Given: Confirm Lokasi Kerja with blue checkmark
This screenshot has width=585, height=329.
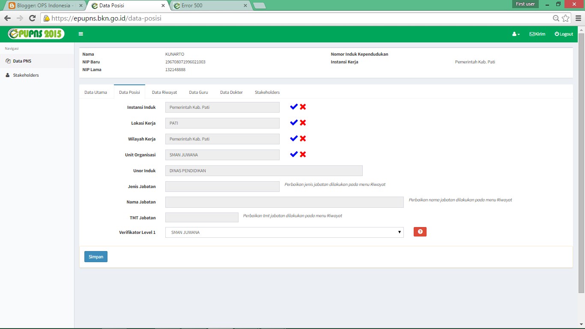Looking at the screenshot, I should pyautogui.click(x=294, y=123).
